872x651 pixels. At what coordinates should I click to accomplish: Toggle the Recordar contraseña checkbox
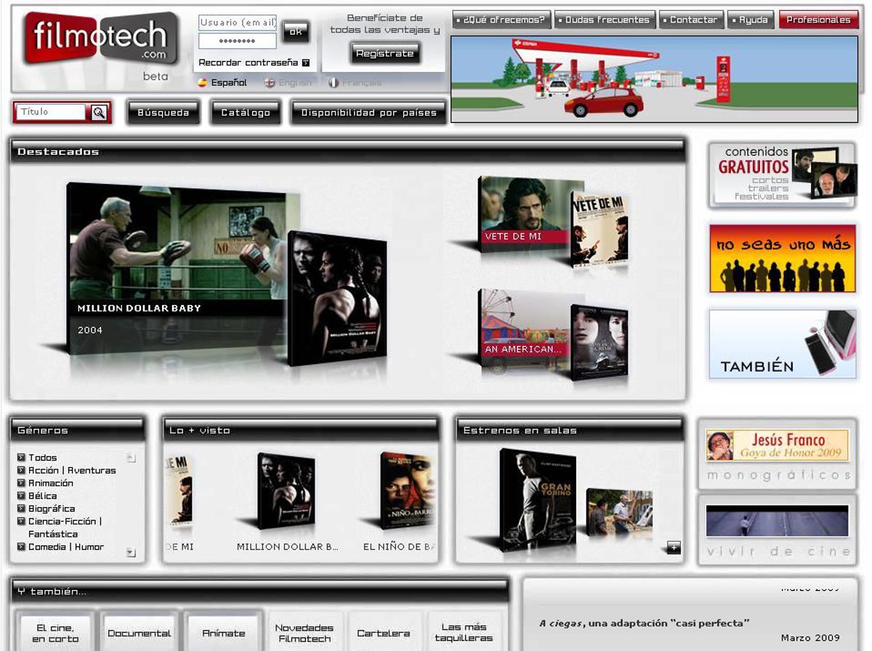click(x=306, y=63)
